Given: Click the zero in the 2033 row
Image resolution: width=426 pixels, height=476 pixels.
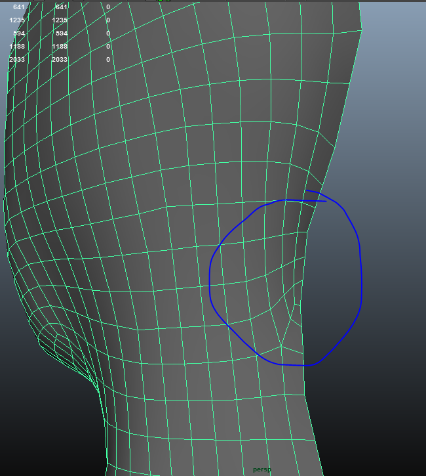Looking at the screenshot, I should (108, 60).
